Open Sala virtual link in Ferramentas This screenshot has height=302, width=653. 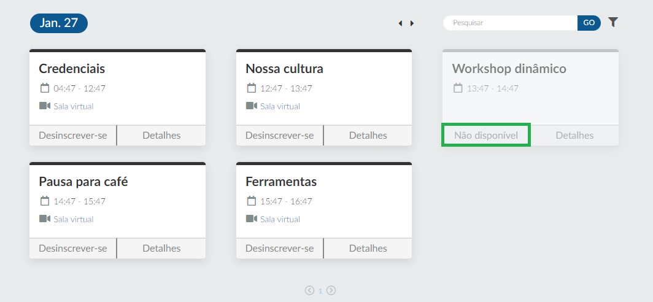point(280,219)
